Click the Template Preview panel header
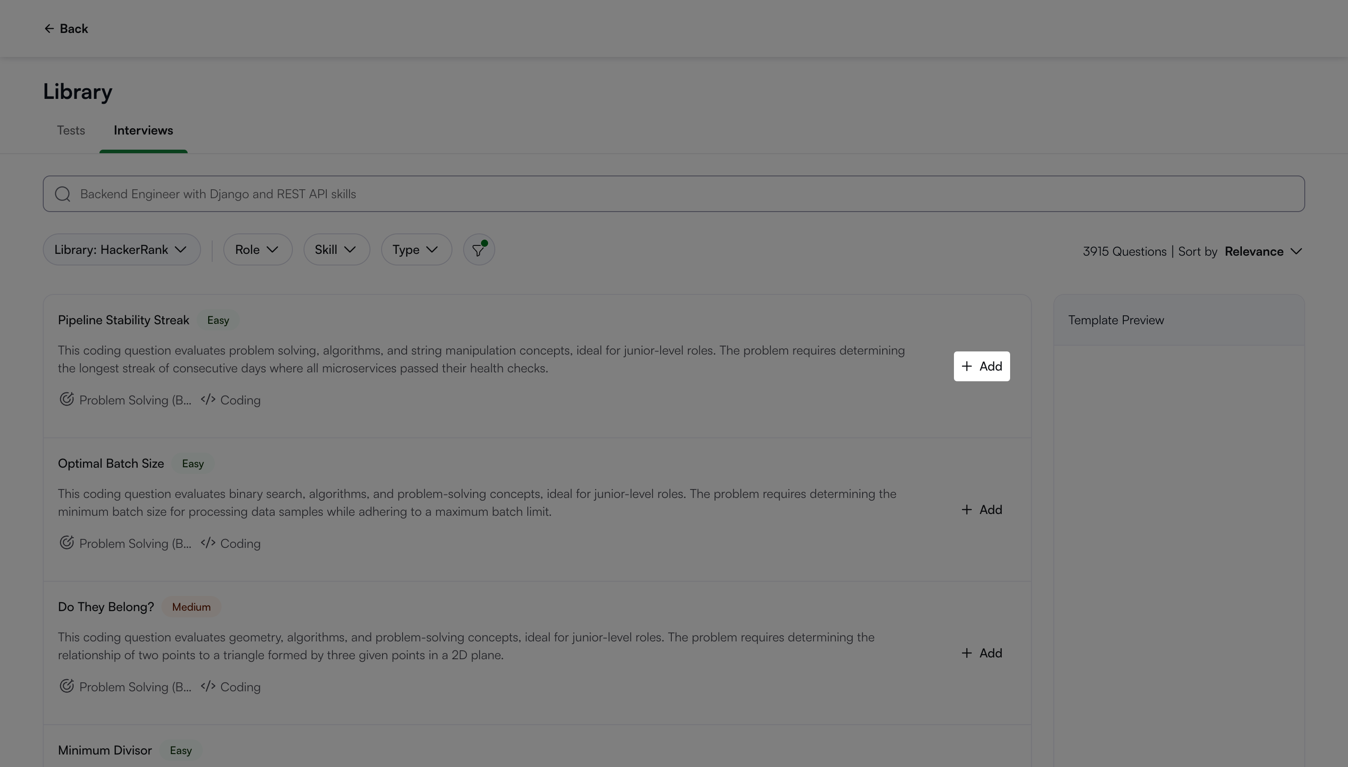This screenshot has height=767, width=1348. (1179, 320)
